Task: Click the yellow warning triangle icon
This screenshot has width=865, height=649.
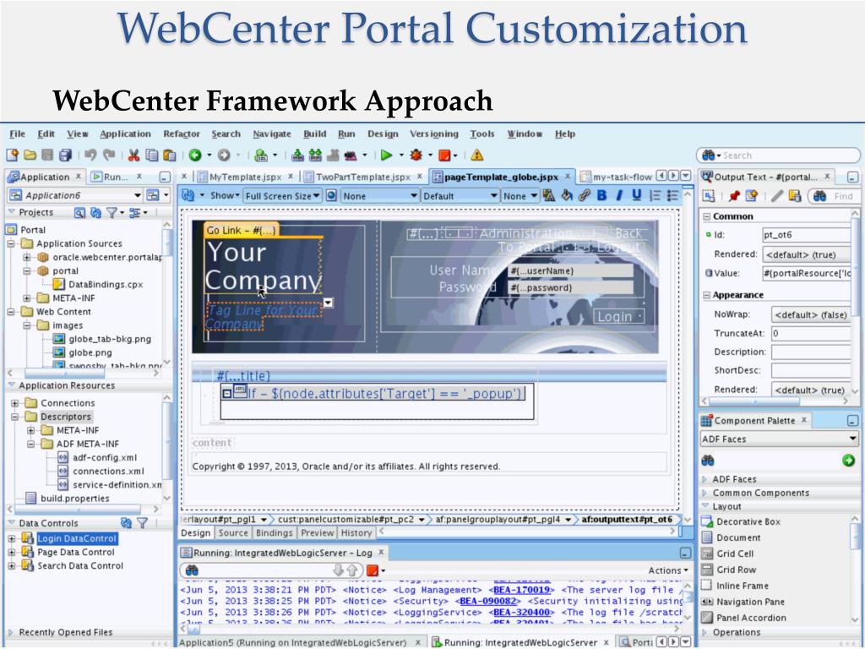Action: pos(477,155)
